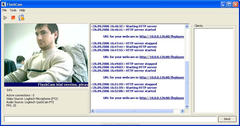The width and height of the screenshot is (240, 126).
Task: Click "Audio Source: Logitech QuickCam PTZ" text
Action: [x=30, y=102]
